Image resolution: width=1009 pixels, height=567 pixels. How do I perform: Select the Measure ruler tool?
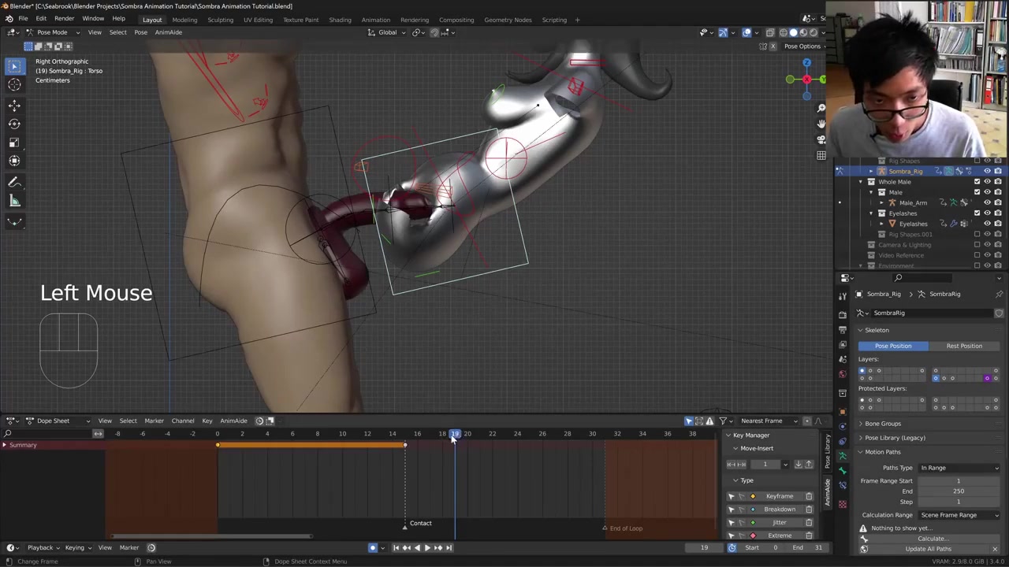point(14,201)
